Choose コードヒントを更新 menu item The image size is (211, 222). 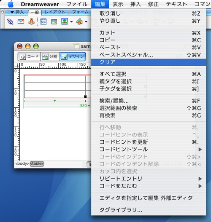point(149,142)
